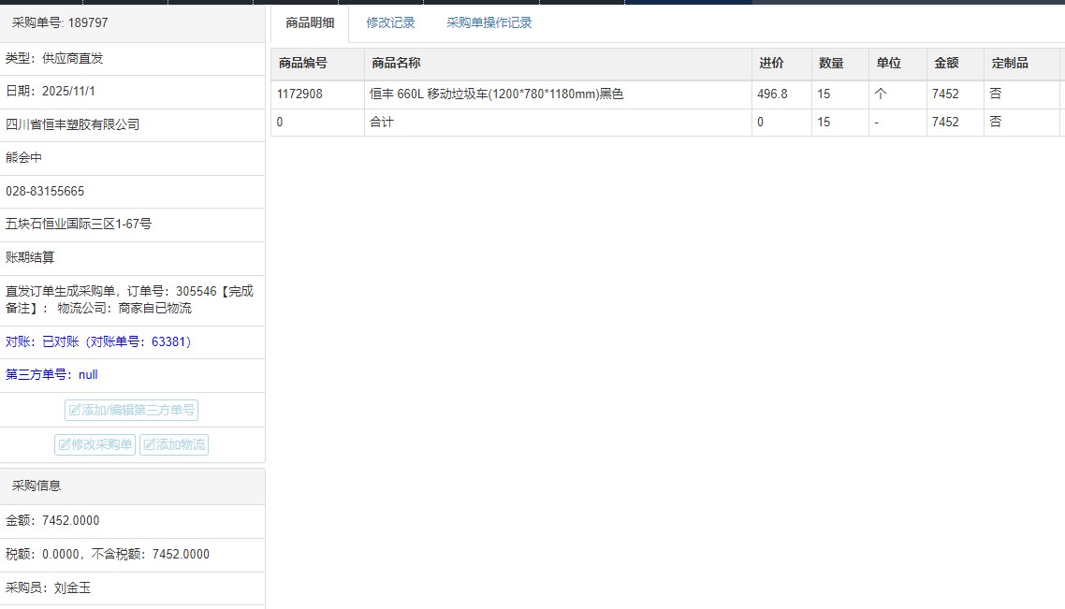Open the 修改记录 tab
Image resolution: width=1065 pixels, height=609 pixels.
tap(390, 23)
